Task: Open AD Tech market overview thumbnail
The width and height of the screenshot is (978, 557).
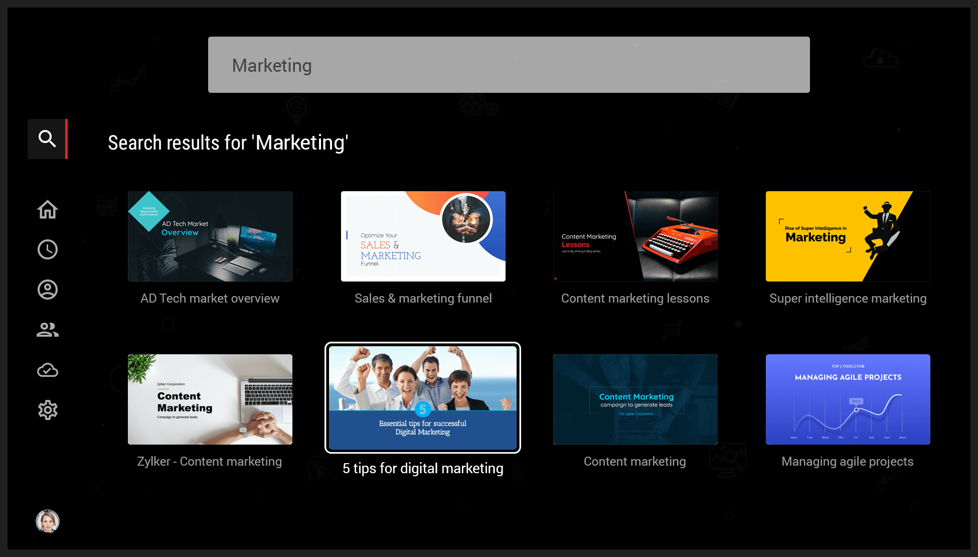Action: coord(210,236)
